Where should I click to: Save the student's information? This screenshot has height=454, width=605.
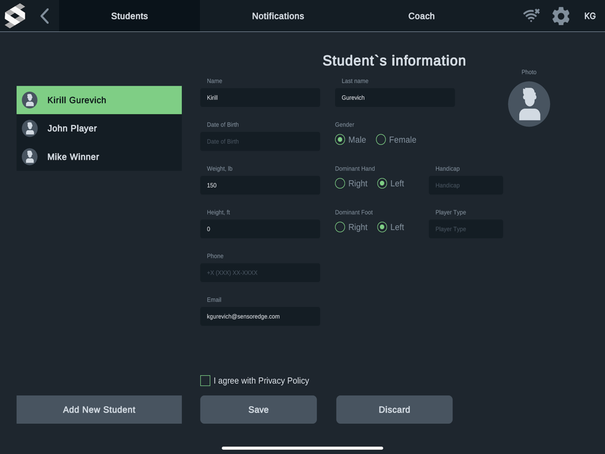tap(258, 409)
